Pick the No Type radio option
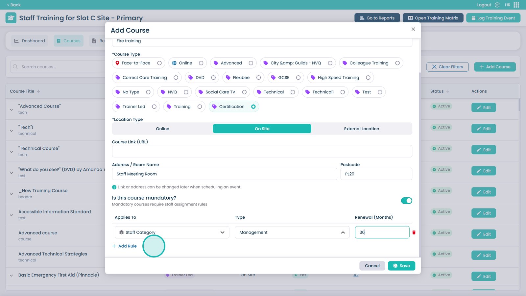 click(x=148, y=92)
